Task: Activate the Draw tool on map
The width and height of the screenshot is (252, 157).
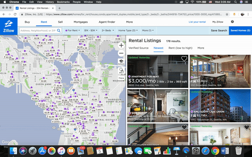Action: (x=121, y=70)
